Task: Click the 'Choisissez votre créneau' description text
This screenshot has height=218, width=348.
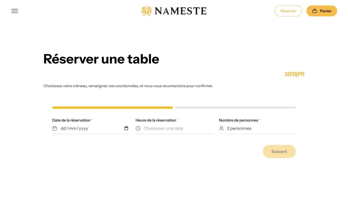Action: [128, 86]
